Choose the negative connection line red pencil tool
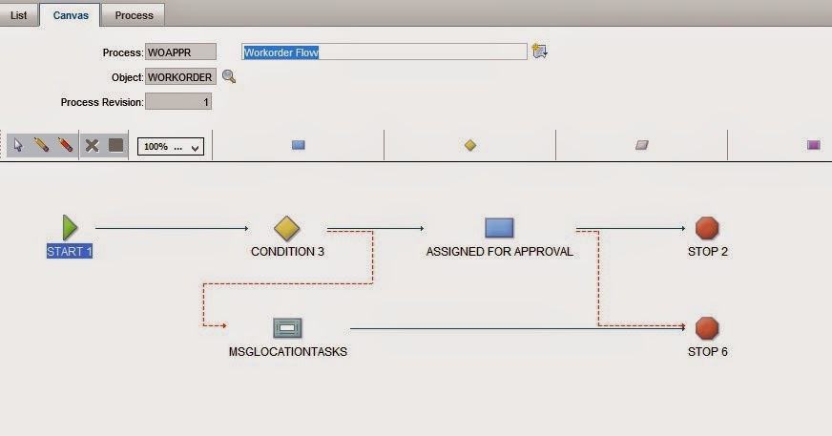 point(65,145)
